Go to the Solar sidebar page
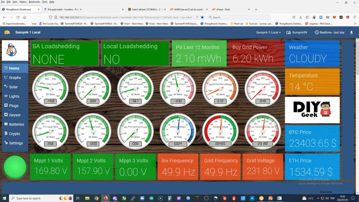This screenshot has width=359, height=202. 15,87
